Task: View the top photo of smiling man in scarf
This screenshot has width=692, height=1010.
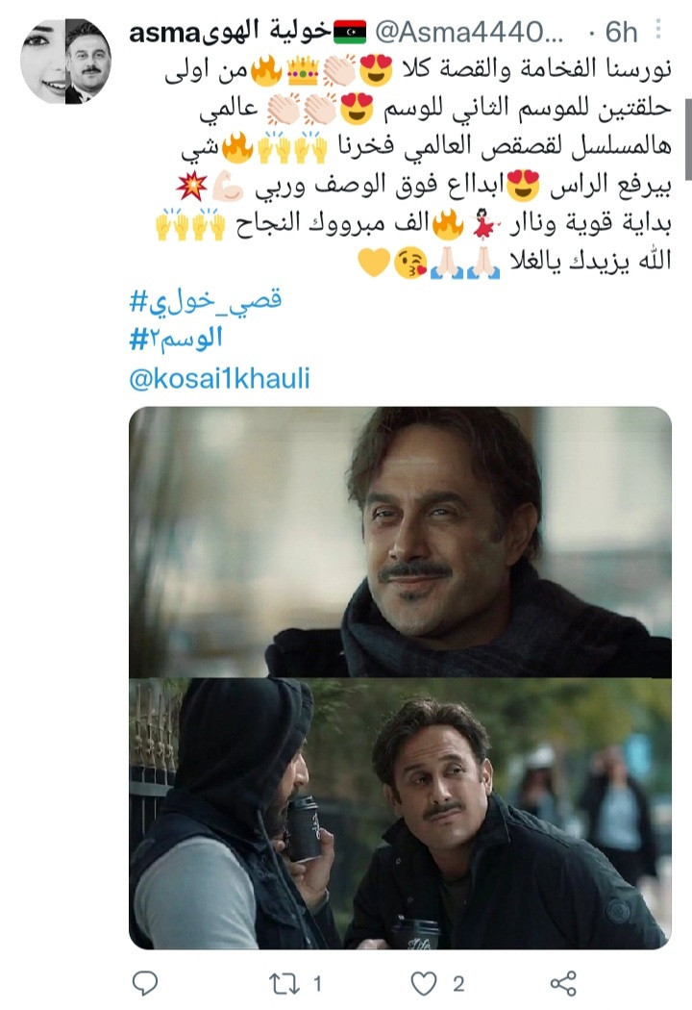Action: pos(400,542)
